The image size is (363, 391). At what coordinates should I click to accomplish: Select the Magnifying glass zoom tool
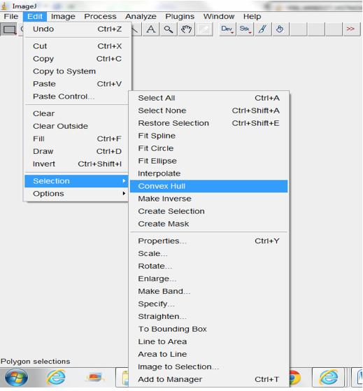pos(169,29)
